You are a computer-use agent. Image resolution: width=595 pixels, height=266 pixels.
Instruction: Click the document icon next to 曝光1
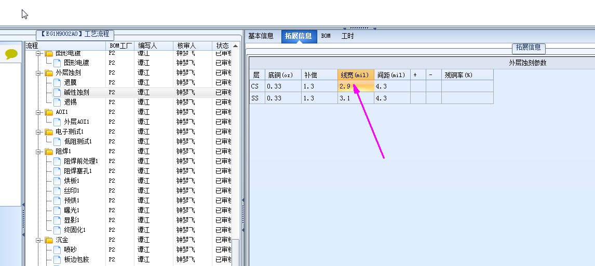57,211
